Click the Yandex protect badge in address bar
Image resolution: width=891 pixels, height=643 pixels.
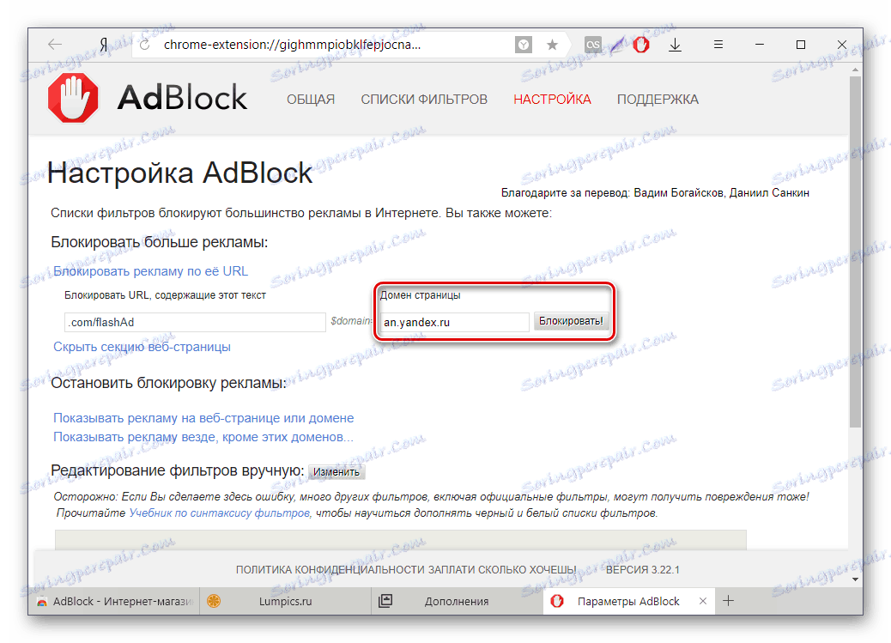524,45
